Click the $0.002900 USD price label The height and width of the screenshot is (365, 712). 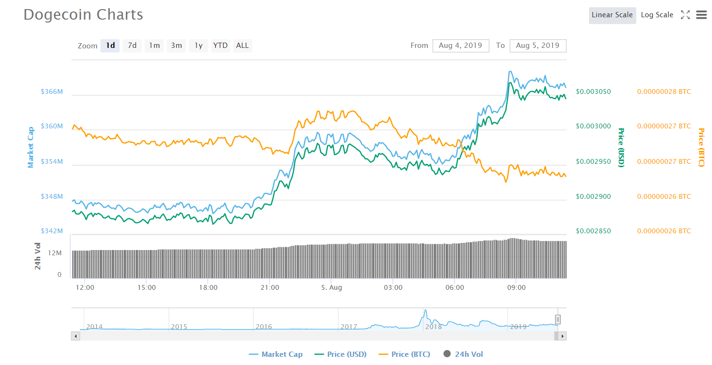(593, 196)
